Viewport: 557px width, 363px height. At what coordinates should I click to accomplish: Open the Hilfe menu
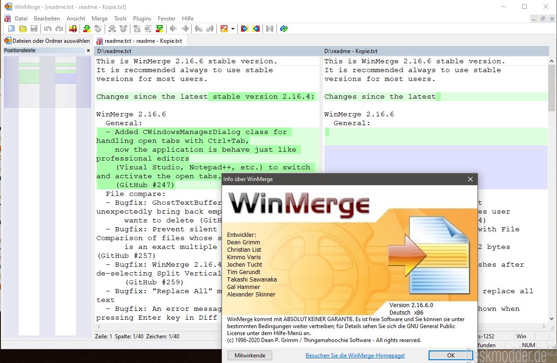(x=188, y=19)
